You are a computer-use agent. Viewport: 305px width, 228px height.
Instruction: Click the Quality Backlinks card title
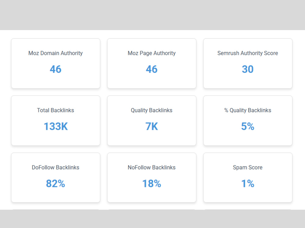click(x=152, y=110)
